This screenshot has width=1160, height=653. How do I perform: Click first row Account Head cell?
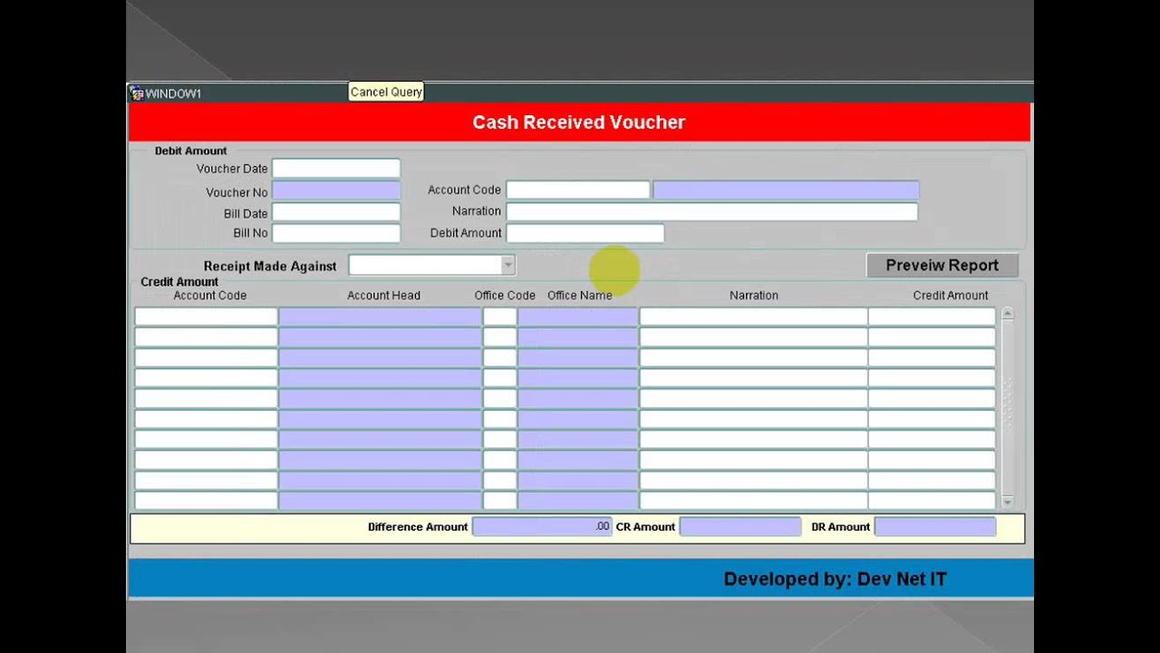[x=380, y=317]
